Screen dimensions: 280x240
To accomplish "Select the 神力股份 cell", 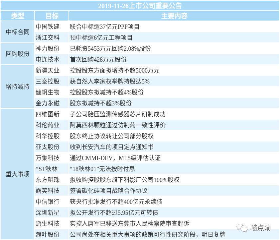I will click(x=52, y=48).
